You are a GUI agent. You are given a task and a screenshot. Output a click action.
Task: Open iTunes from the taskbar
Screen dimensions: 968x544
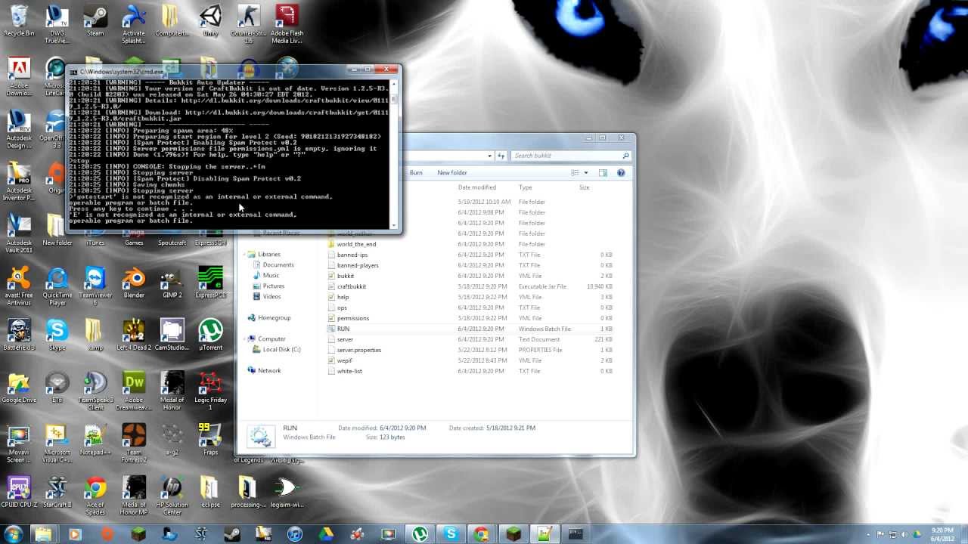(x=294, y=534)
